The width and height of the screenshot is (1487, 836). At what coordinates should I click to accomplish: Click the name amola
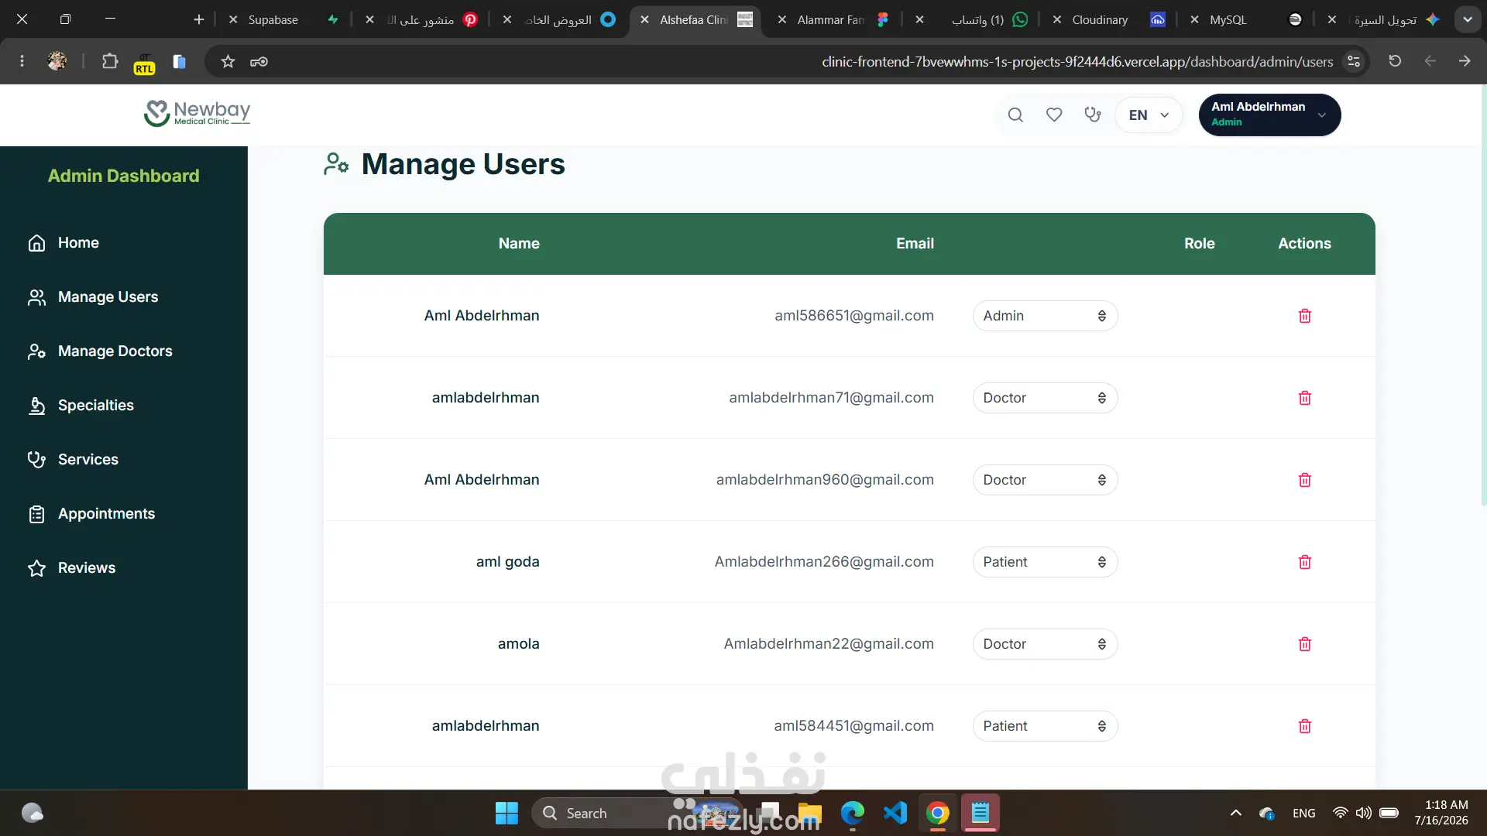tap(518, 644)
